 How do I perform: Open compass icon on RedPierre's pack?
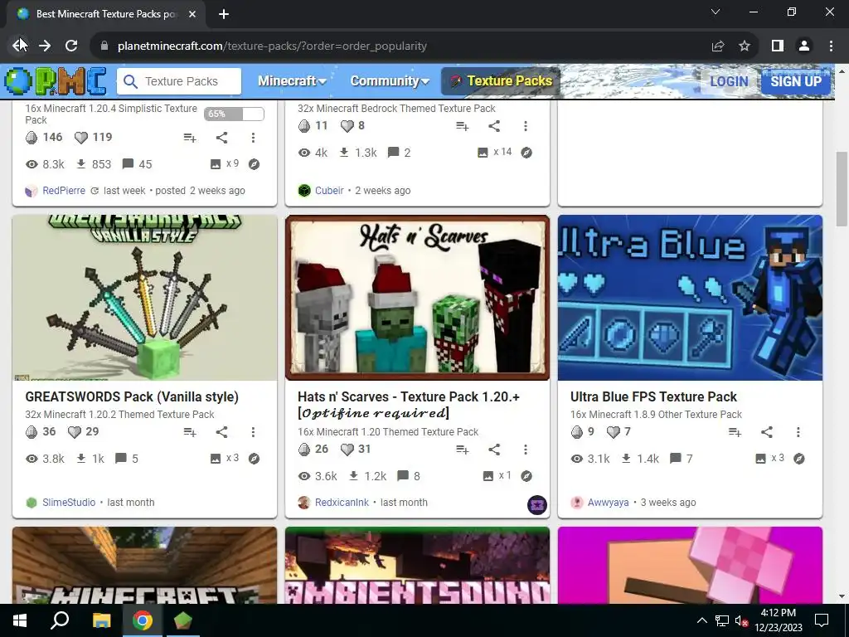click(x=254, y=164)
